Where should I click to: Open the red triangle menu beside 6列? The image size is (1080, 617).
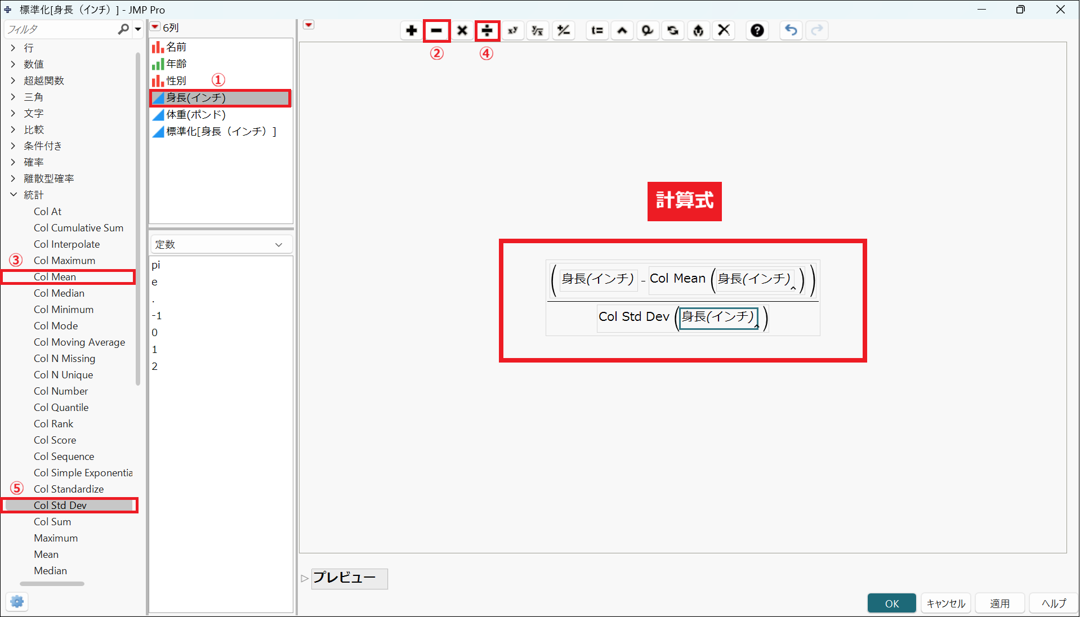point(154,26)
